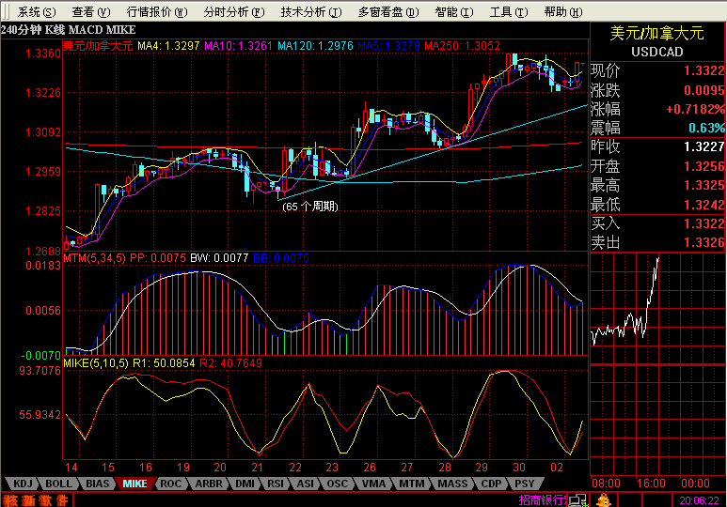The width and height of the screenshot is (727, 507).
Task: Click the MA10: 1.3261 legend label
Action: 238,46
